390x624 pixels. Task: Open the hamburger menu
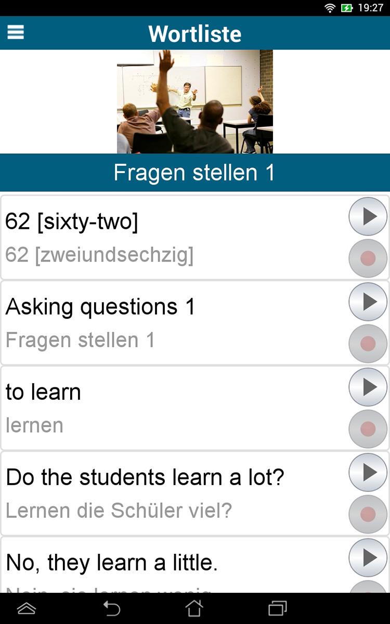16,32
